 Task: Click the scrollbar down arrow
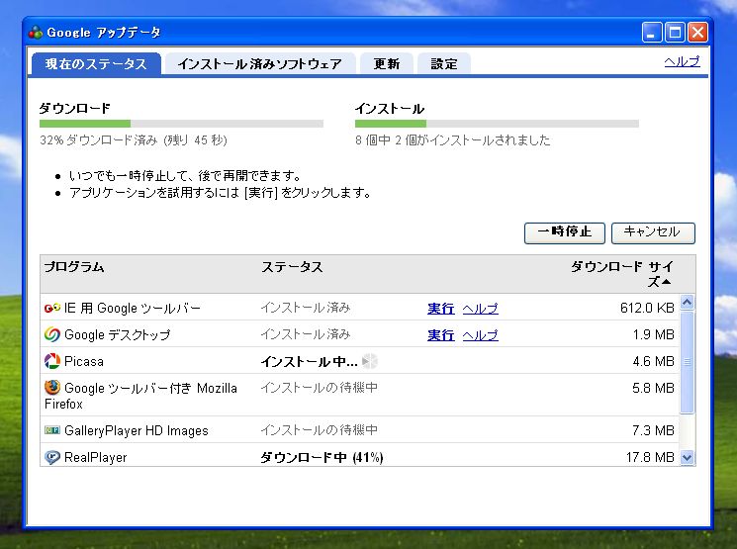688,457
